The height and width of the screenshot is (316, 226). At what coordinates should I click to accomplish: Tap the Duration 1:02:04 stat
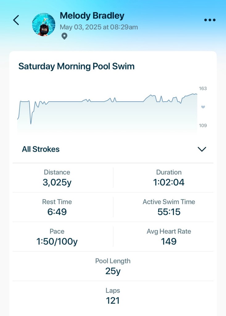coord(169,178)
